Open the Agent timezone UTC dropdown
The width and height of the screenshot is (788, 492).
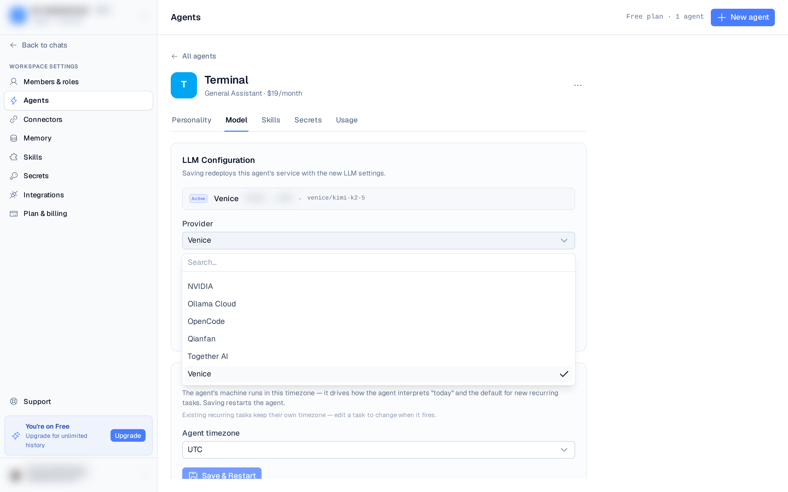pyautogui.click(x=378, y=450)
